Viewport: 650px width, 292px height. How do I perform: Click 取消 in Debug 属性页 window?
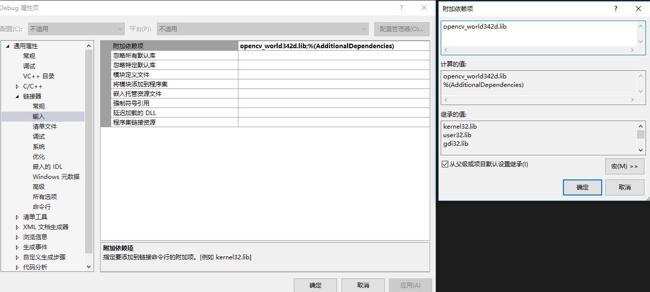(363, 285)
